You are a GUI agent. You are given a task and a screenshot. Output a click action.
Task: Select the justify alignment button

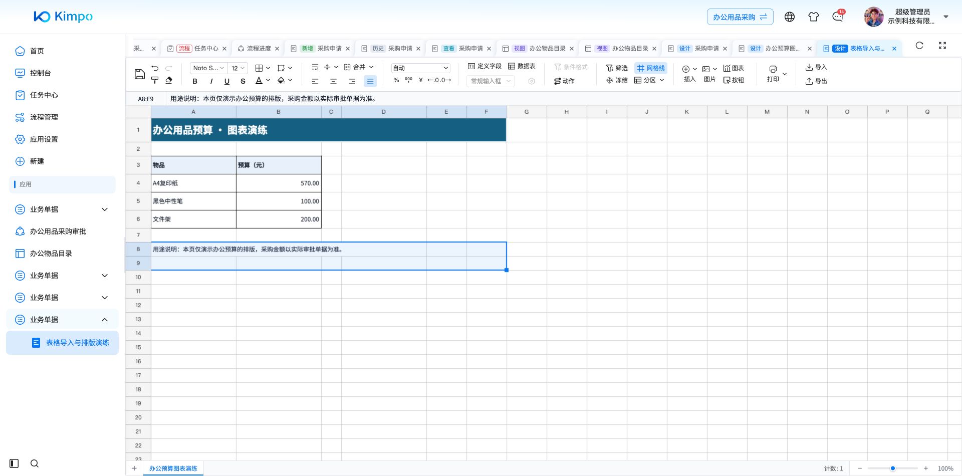pos(370,81)
